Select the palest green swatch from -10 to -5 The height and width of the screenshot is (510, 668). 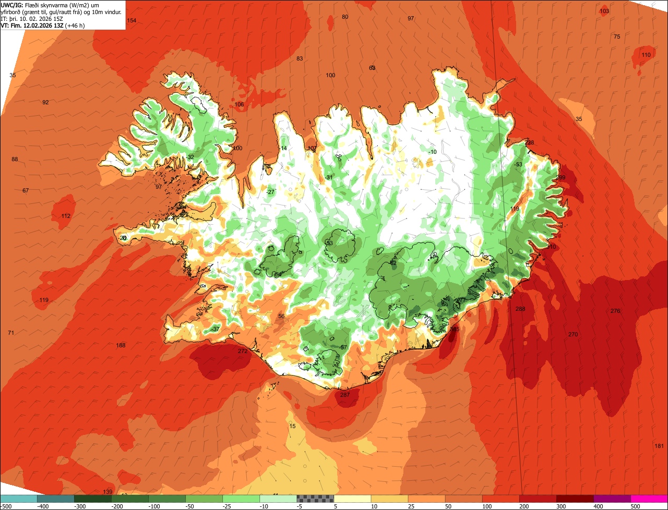(x=278, y=499)
